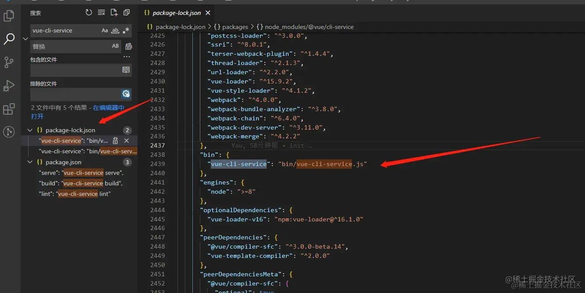585x293 pixels.
Task: Open the Search view in activity bar
Action: pos(9,39)
